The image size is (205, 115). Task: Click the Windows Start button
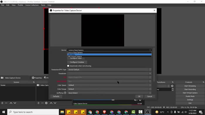tap(4, 112)
